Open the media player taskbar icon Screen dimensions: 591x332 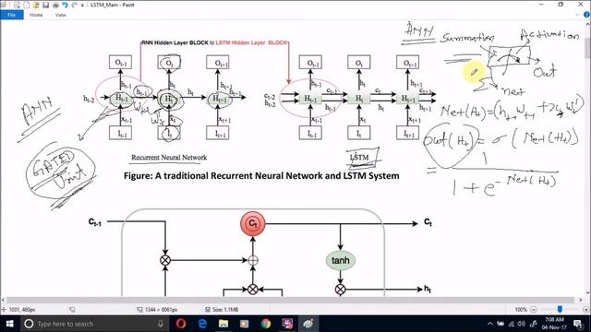pos(244,324)
